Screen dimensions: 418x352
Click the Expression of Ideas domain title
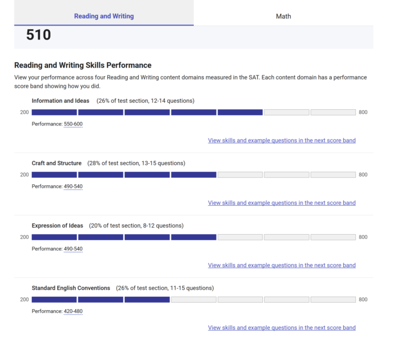57,225
